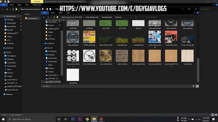Click File Explorer icon on taskbar

coord(94,119)
